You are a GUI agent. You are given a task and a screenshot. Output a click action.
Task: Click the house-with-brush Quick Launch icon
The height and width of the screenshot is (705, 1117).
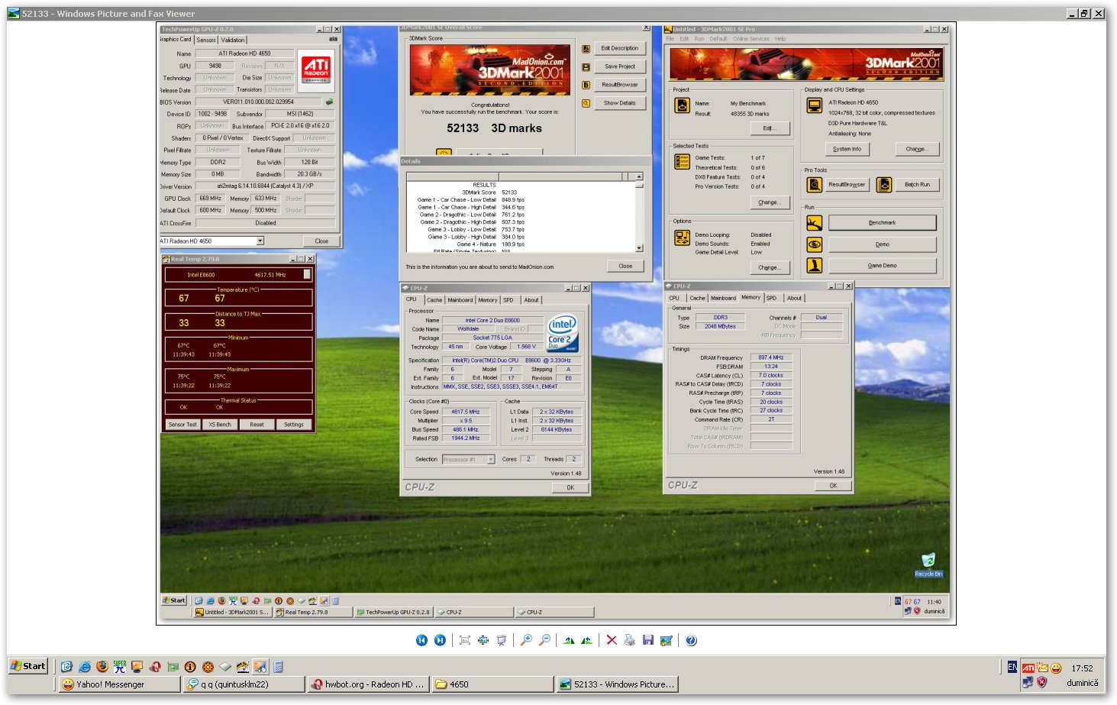tap(242, 666)
